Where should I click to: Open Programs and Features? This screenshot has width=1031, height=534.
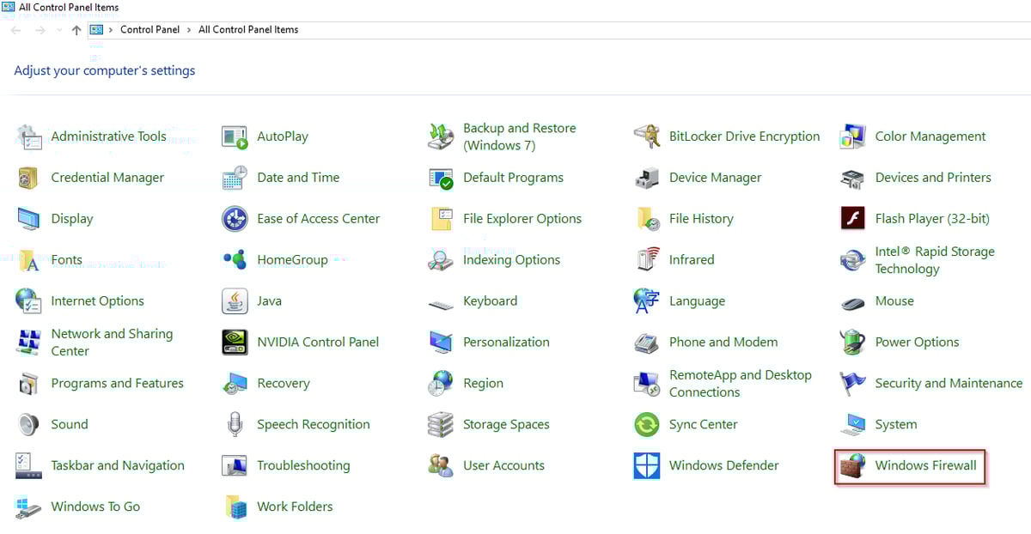coord(117,384)
